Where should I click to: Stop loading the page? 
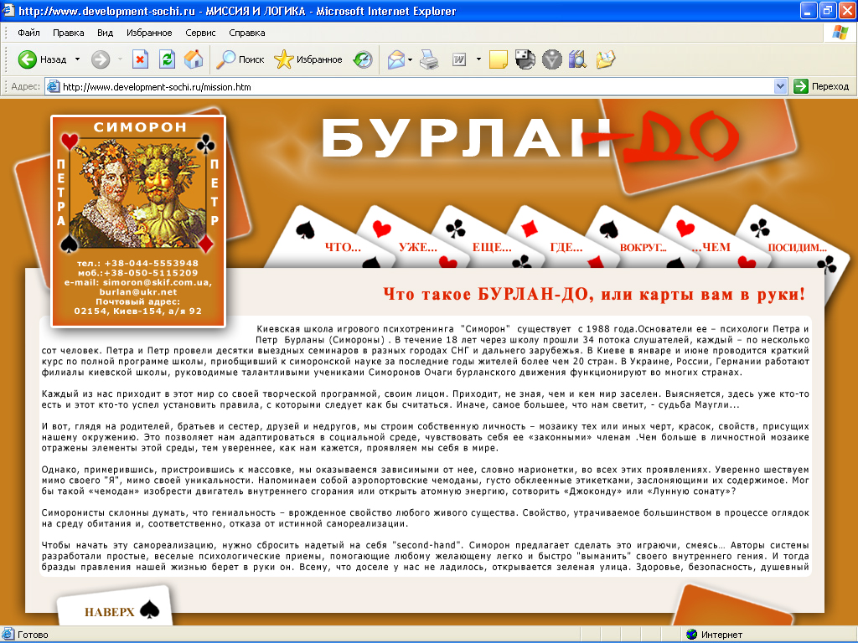click(139, 59)
